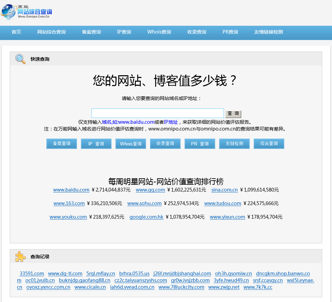Image resolution: width=332 pixels, height=302 pixels.
Task: Open the oh3h.qsomiw.cn query record
Action: [x=233, y=274]
